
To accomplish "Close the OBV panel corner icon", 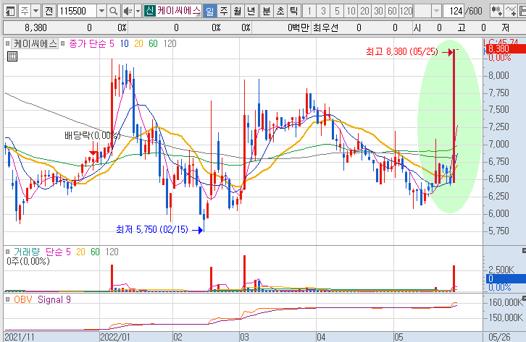I will tap(524, 298).
